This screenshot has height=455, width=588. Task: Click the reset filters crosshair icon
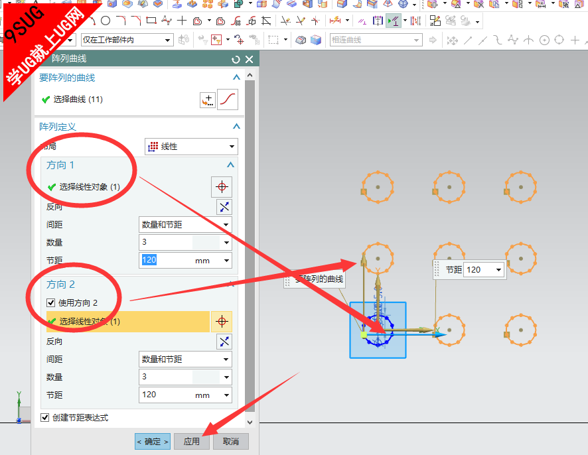coord(239,39)
